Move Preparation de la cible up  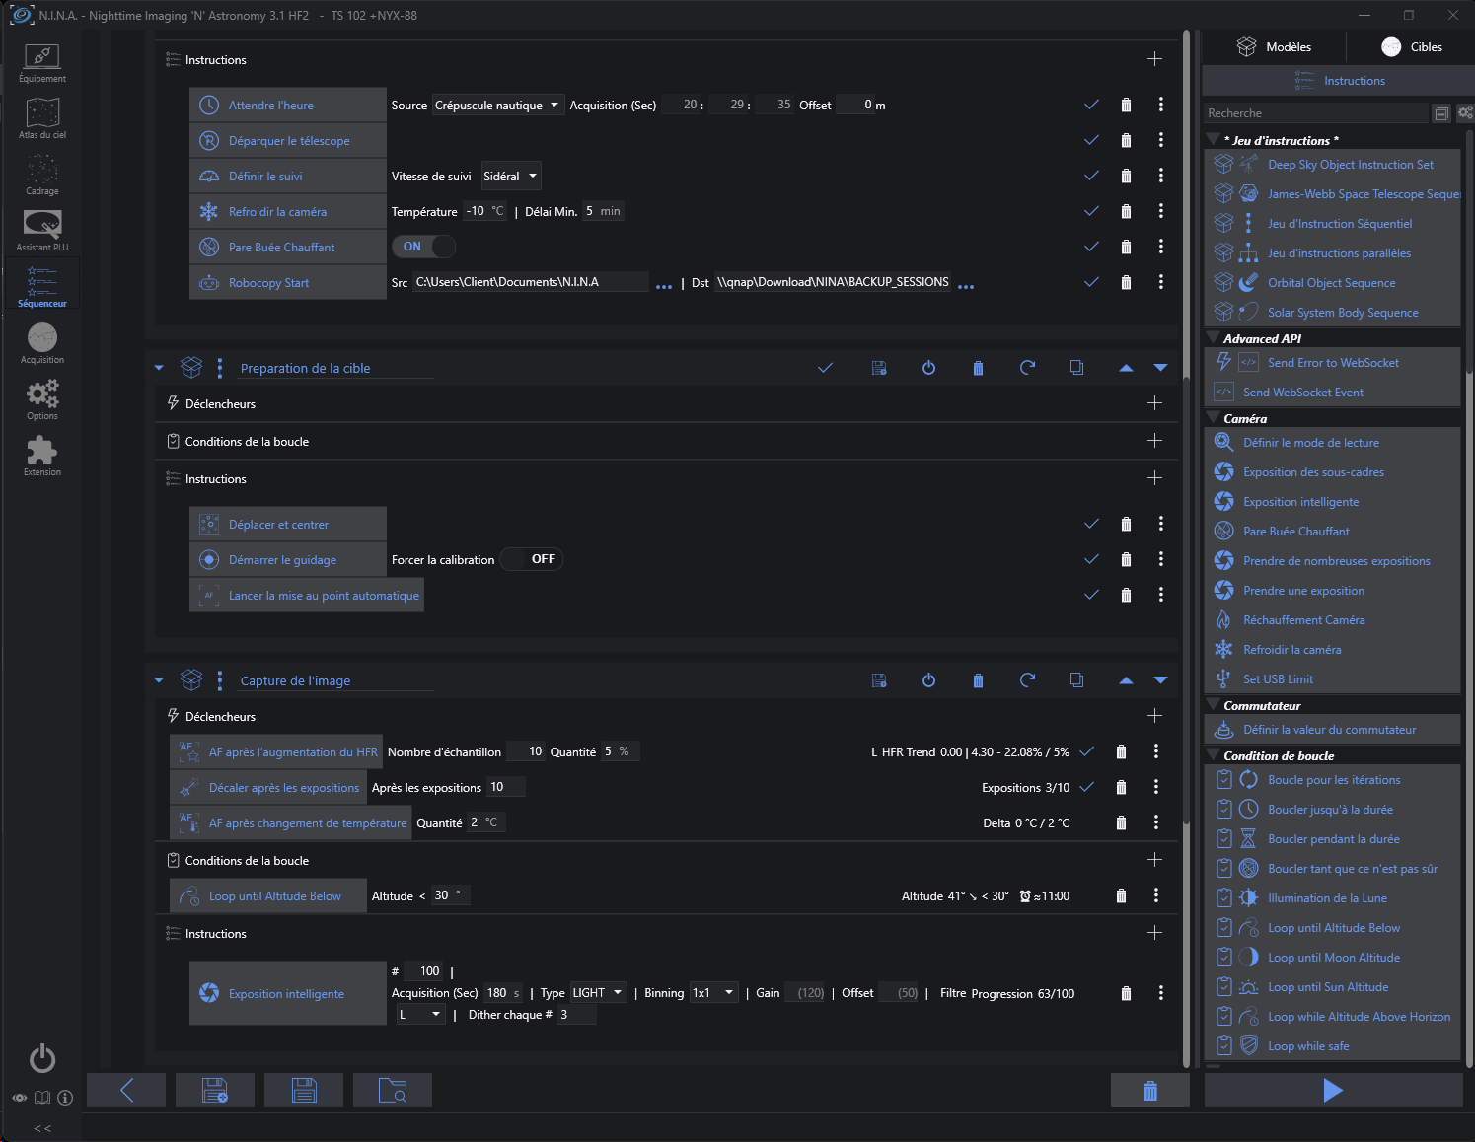(1126, 368)
